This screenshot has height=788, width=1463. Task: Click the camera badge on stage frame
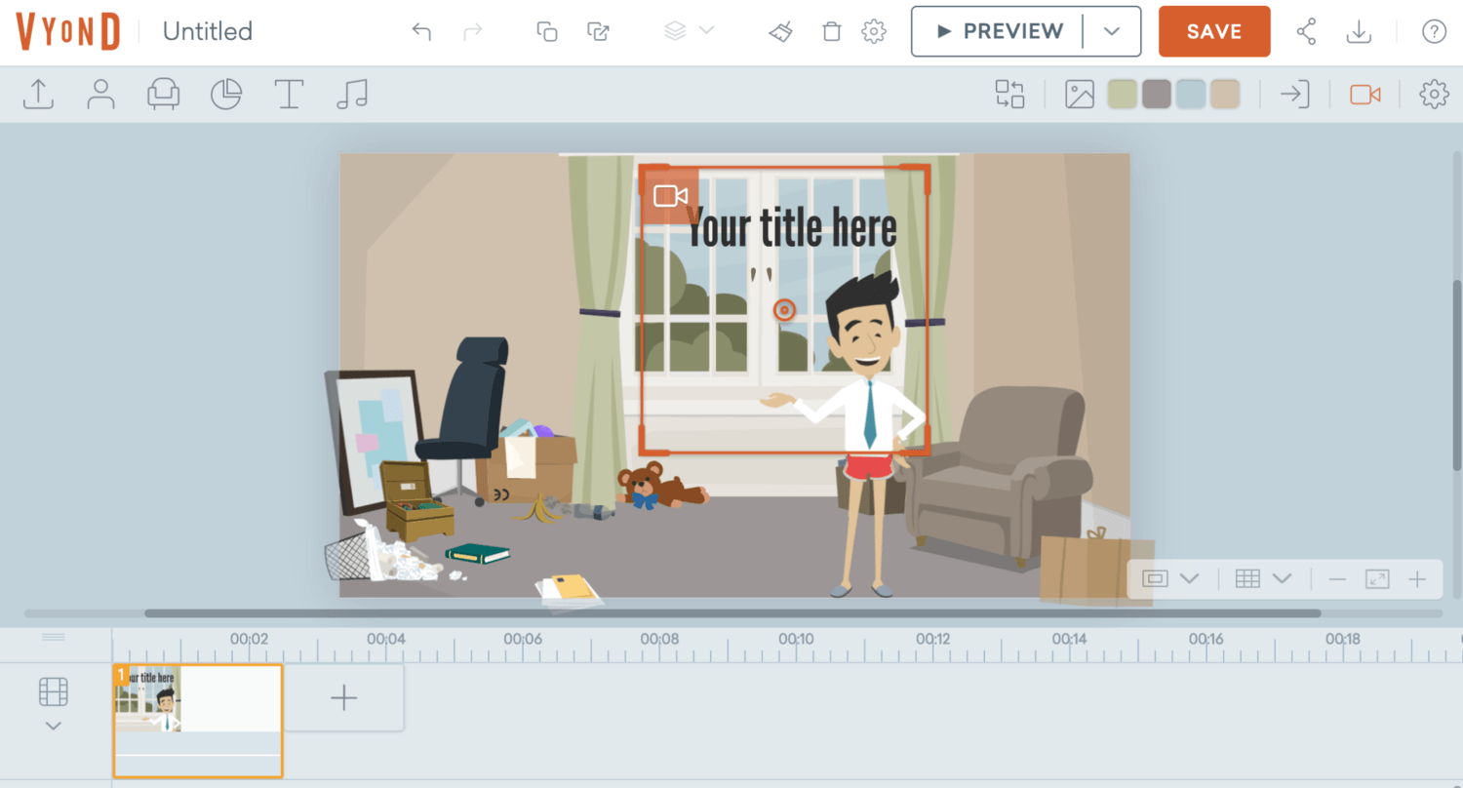[670, 195]
